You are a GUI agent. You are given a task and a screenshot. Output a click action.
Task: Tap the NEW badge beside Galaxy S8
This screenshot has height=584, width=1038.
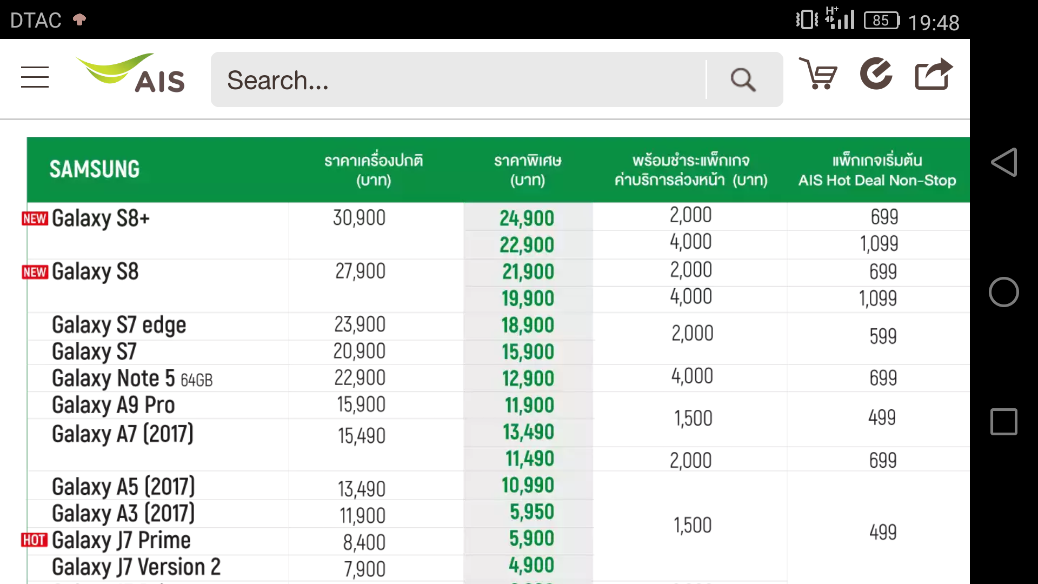[35, 272]
